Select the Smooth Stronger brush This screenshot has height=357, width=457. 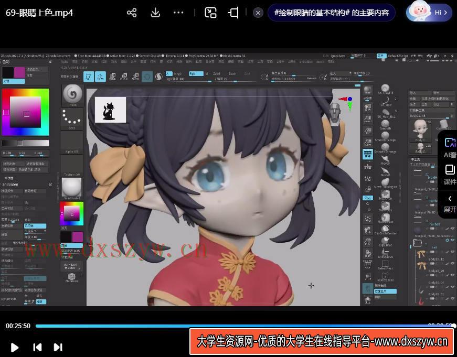[385, 148]
